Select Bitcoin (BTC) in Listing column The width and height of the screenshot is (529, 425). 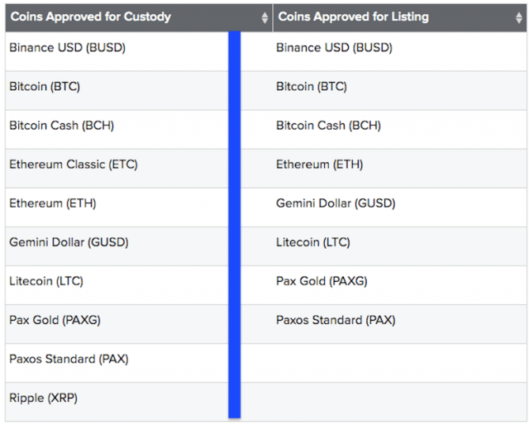point(312,87)
